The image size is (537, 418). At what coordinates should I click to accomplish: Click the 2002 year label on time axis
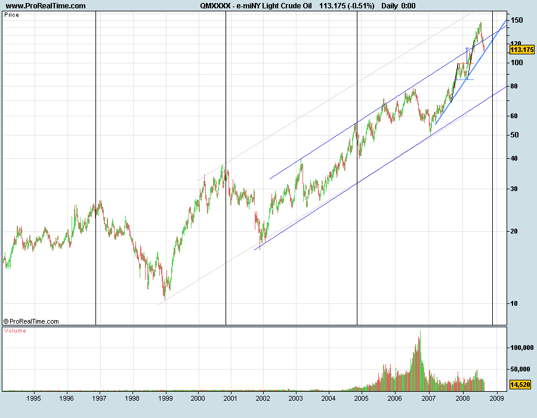263,398
